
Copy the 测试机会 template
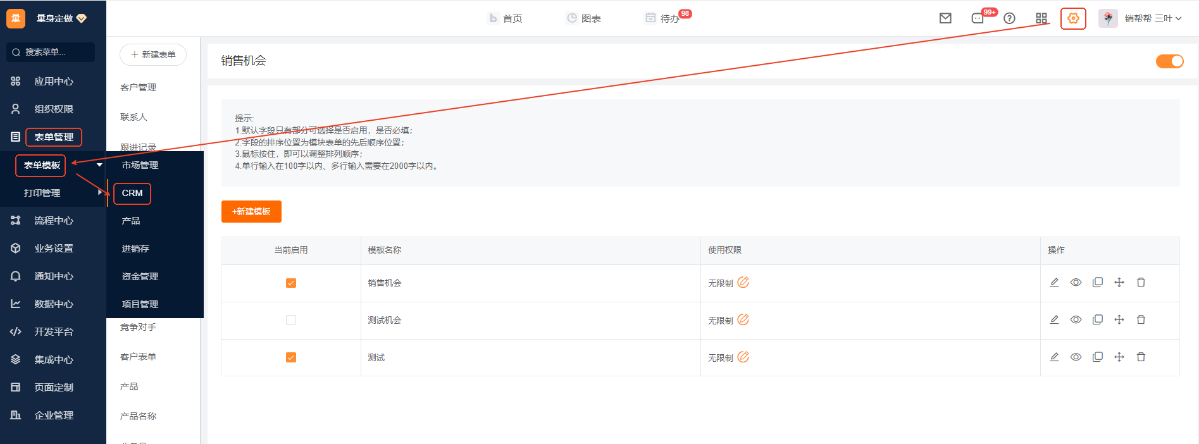point(1098,320)
